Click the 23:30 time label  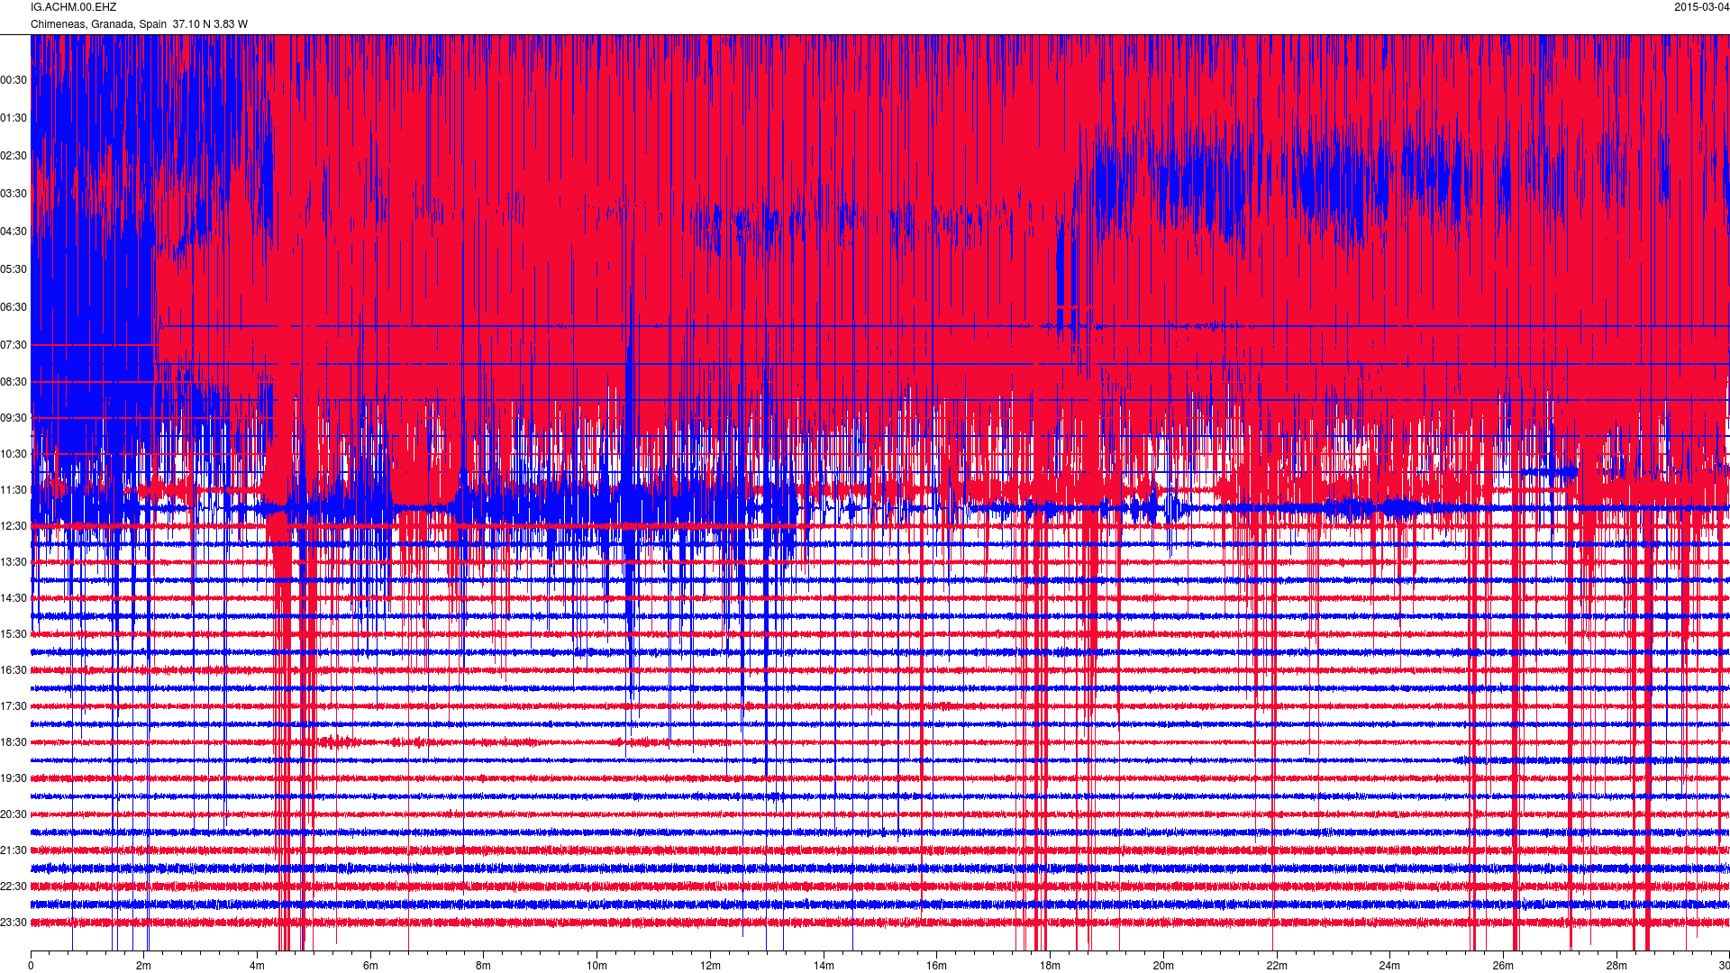(14, 923)
